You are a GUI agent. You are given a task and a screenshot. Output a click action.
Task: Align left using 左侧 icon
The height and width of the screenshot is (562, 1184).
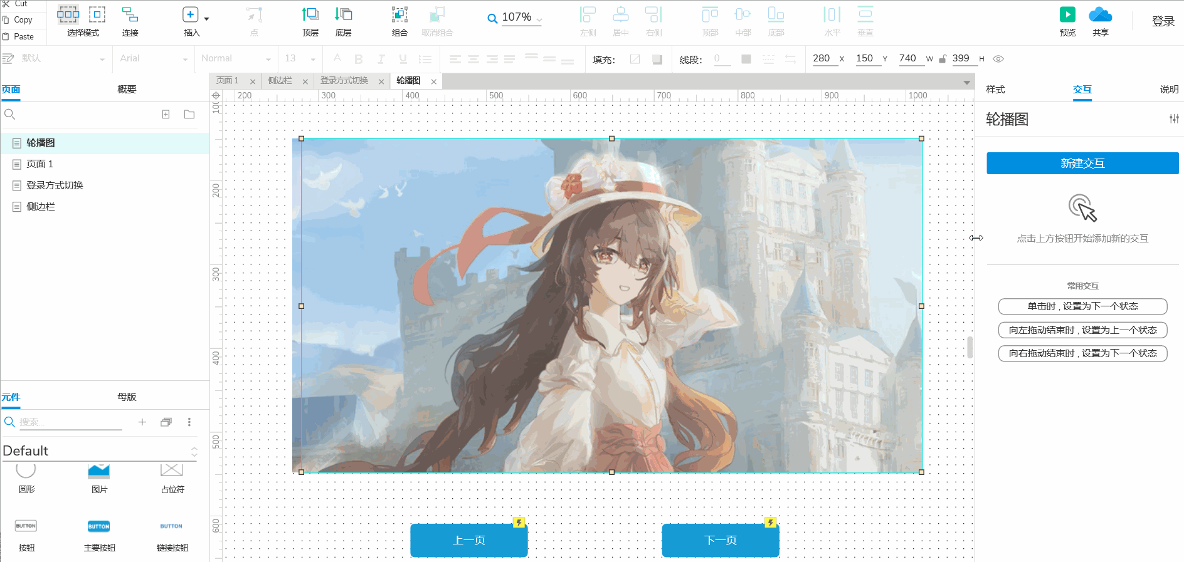coord(588,14)
